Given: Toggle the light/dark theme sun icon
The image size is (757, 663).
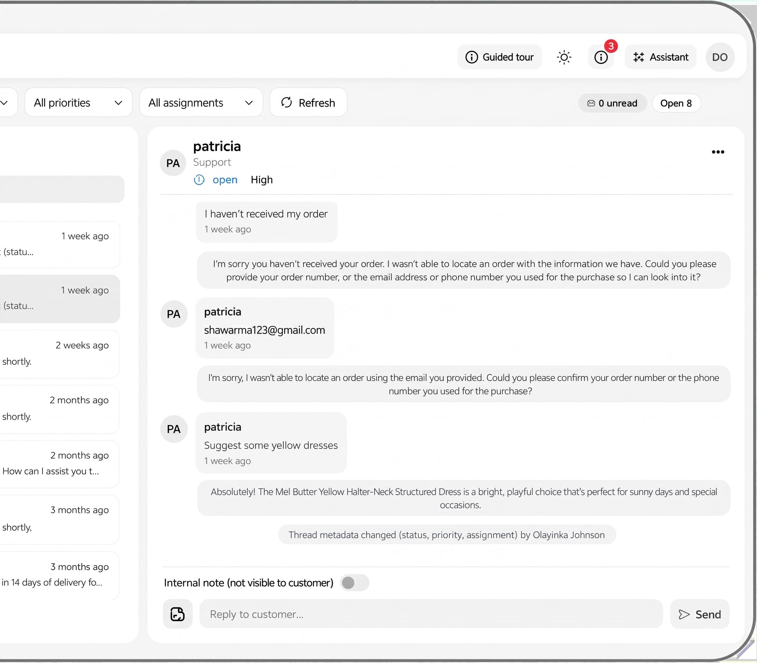Looking at the screenshot, I should [564, 57].
